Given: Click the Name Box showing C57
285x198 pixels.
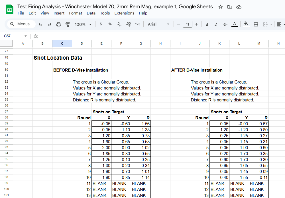Looking at the screenshot, I should click(x=12, y=36).
